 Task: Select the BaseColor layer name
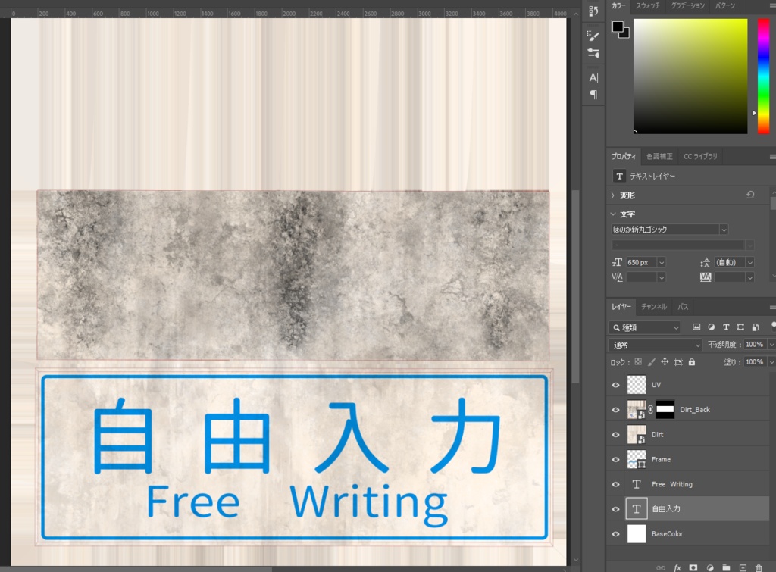pyautogui.click(x=667, y=534)
